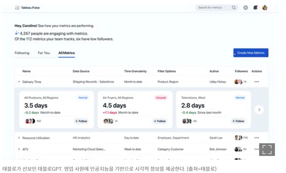Screen dimensions: 286x173
Task: Click sparkle icon beside 4,357 people
Action: (x=17, y=33)
